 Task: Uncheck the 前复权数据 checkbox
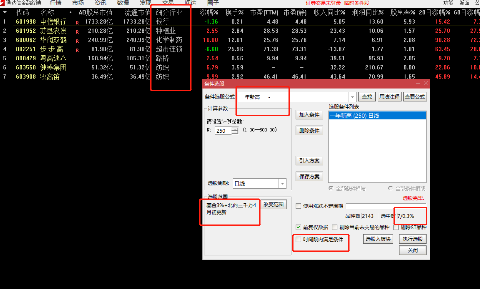tap(298, 227)
